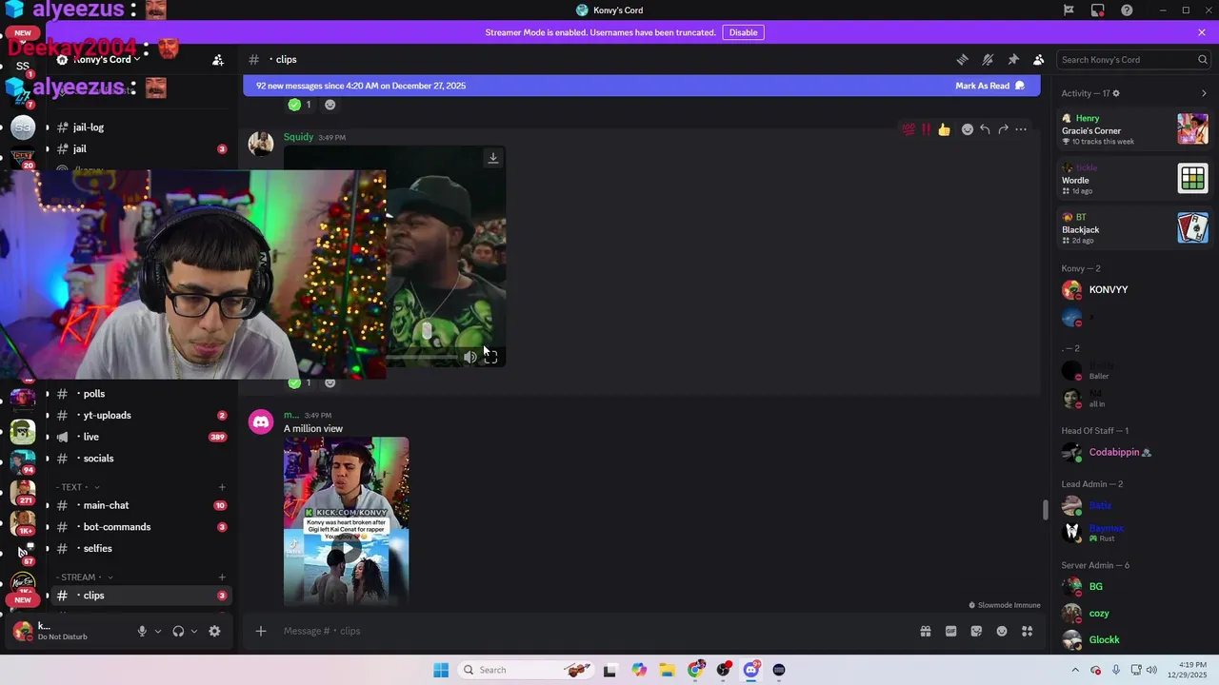The height and width of the screenshot is (685, 1219).
Task: Open the GIF picker
Action: (950, 631)
